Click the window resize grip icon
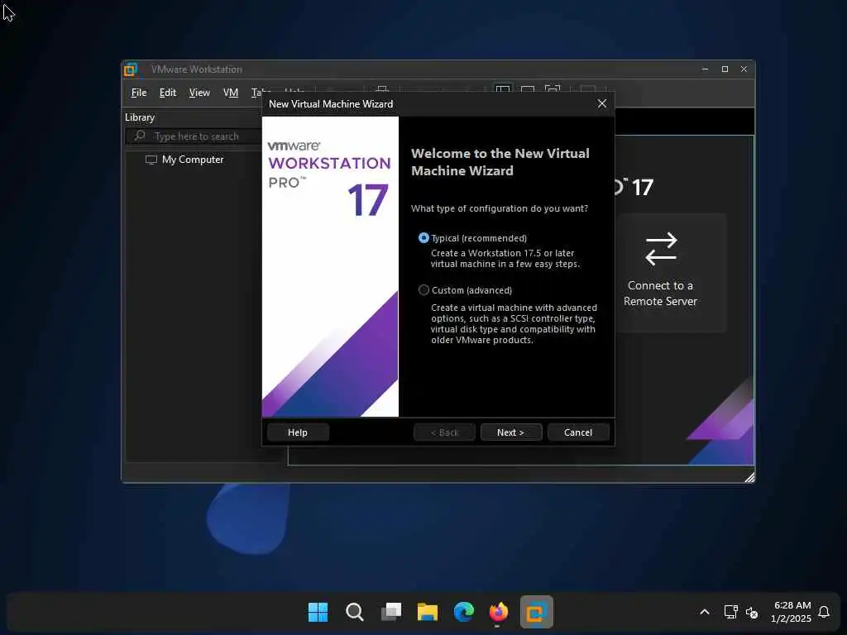The image size is (847, 635). [749, 477]
